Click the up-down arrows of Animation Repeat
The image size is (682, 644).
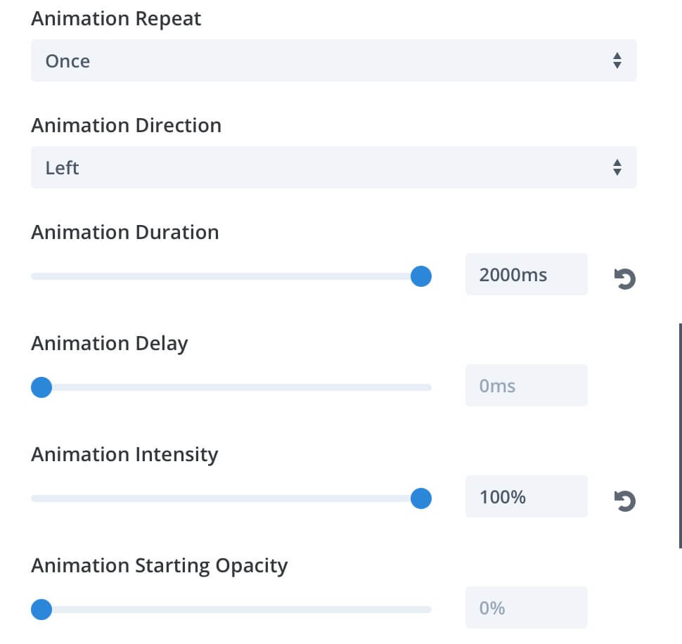[x=617, y=60]
